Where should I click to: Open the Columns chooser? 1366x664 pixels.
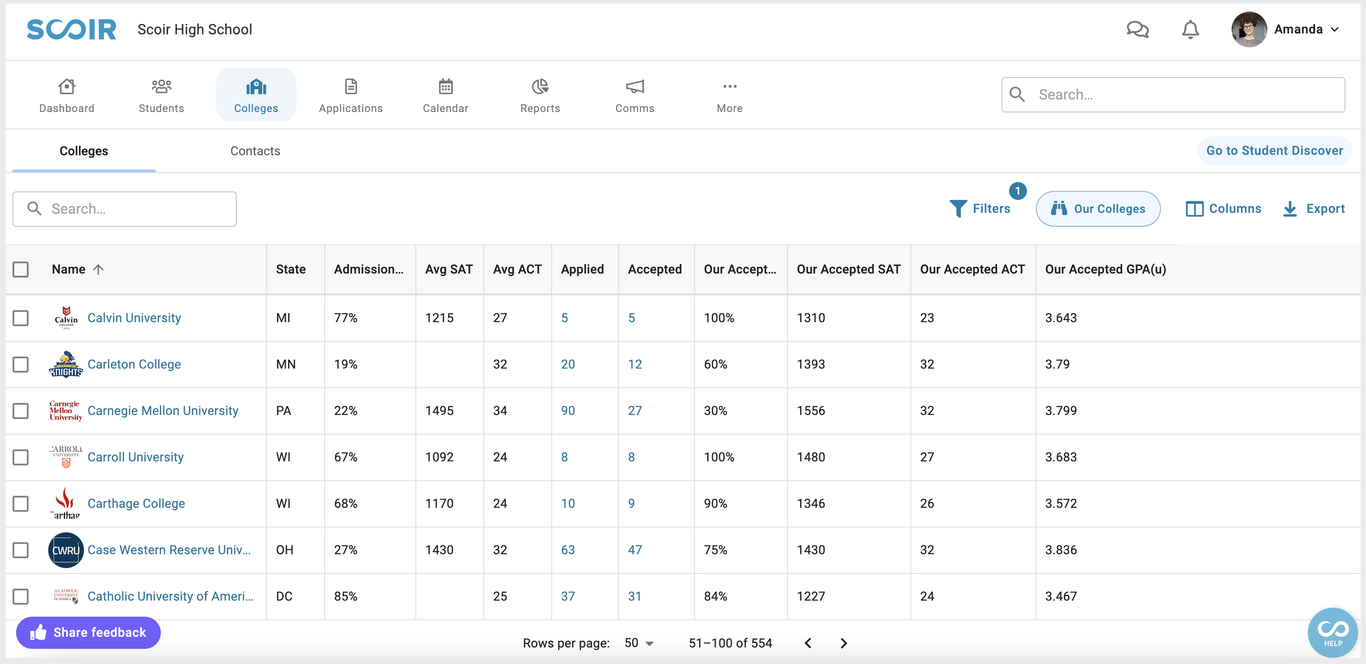tap(1224, 209)
